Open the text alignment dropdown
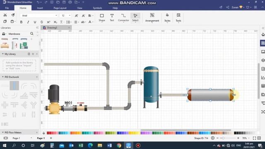 click(91, 16)
